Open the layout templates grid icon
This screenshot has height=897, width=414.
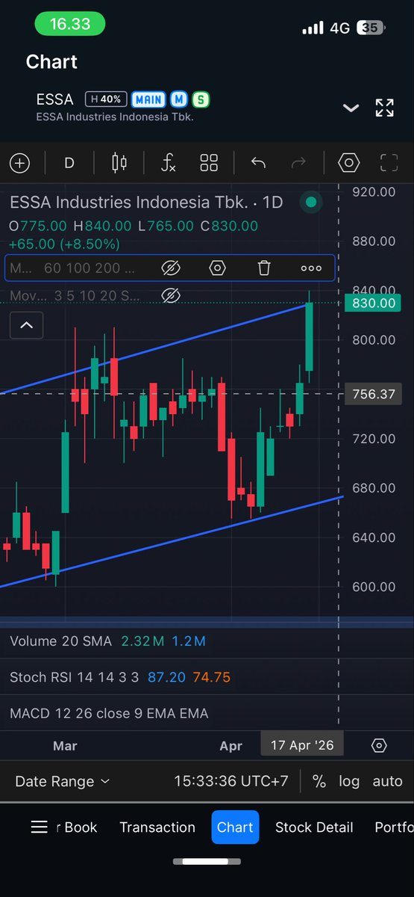click(x=209, y=162)
